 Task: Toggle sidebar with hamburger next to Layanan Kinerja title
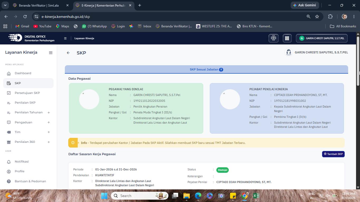[x=51, y=53]
